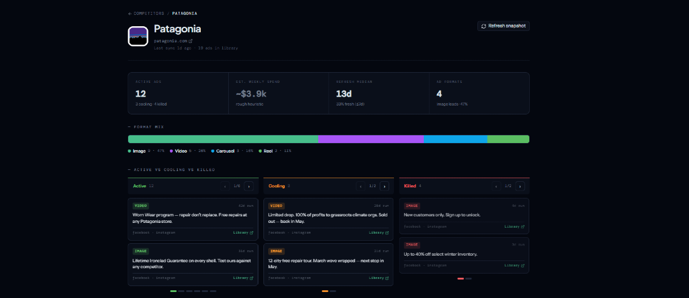Select the Reel legend entry
The width and height of the screenshot is (689, 298).
pyautogui.click(x=275, y=151)
